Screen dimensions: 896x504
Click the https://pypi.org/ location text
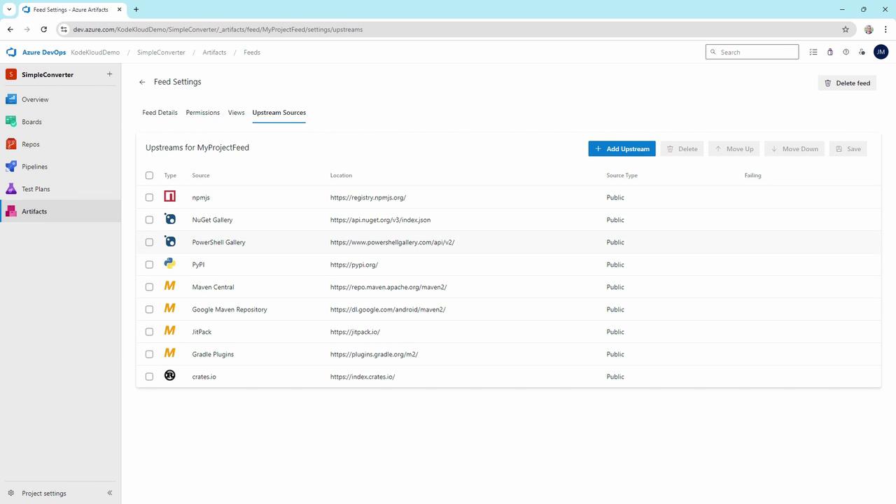click(354, 265)
